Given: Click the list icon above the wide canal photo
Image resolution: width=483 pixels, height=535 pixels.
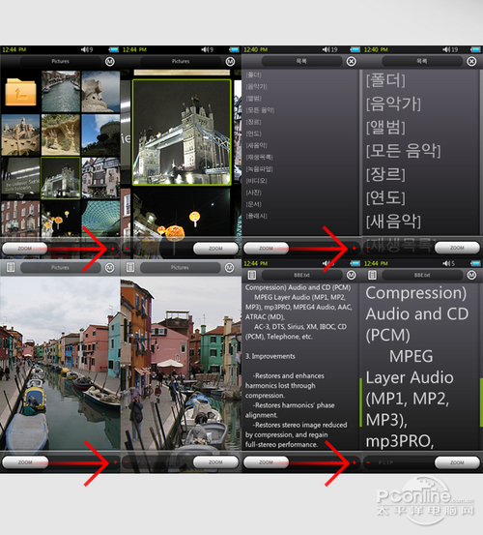Looking at the screenshot, I should [x=11, y=267].
